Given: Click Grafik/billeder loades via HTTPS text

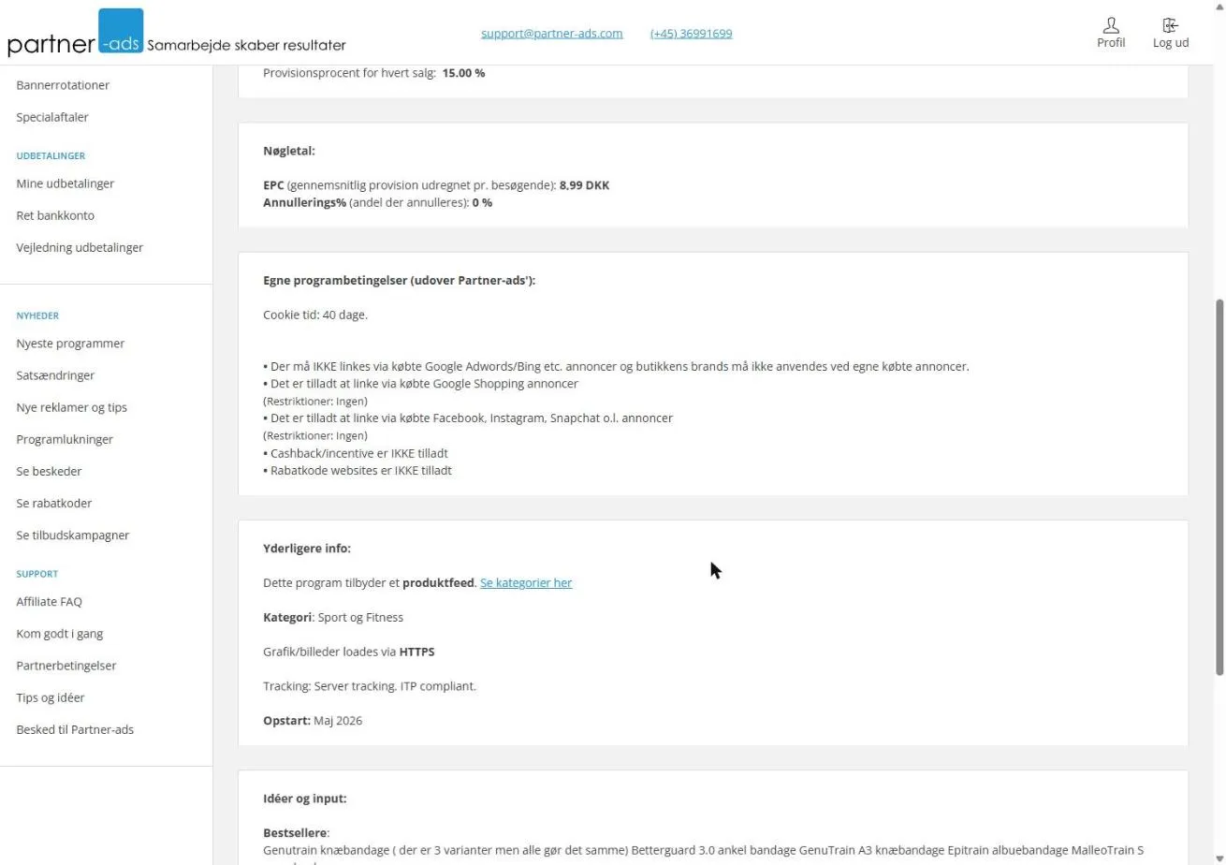Looking at the screenshot, I should tap(349, 652).
